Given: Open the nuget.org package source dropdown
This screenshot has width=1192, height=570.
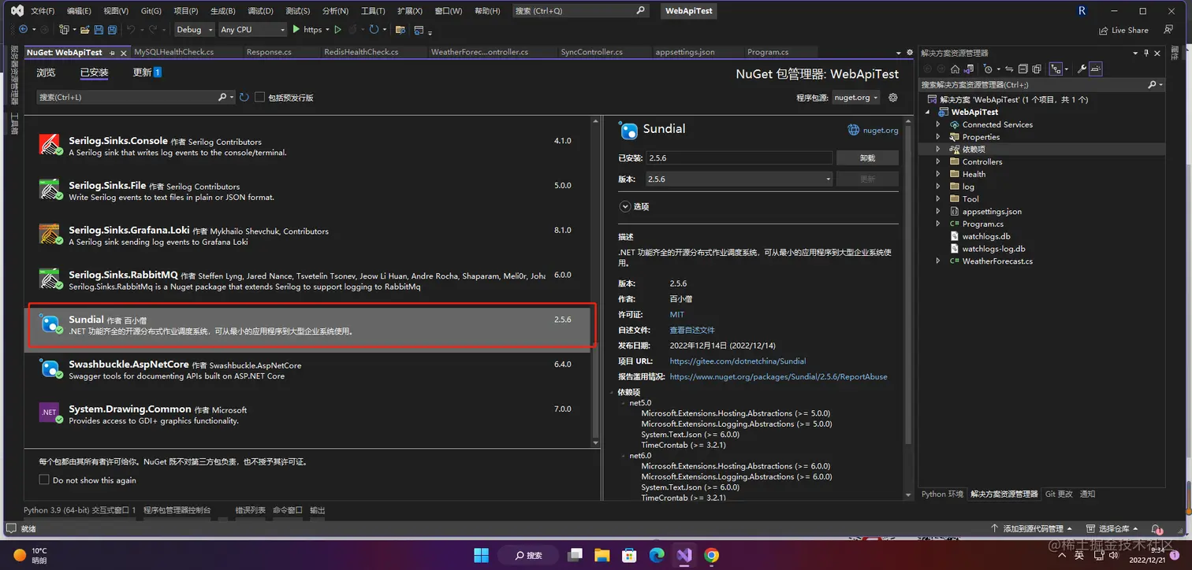Looking at the screenshot, I should click(855, 98).
